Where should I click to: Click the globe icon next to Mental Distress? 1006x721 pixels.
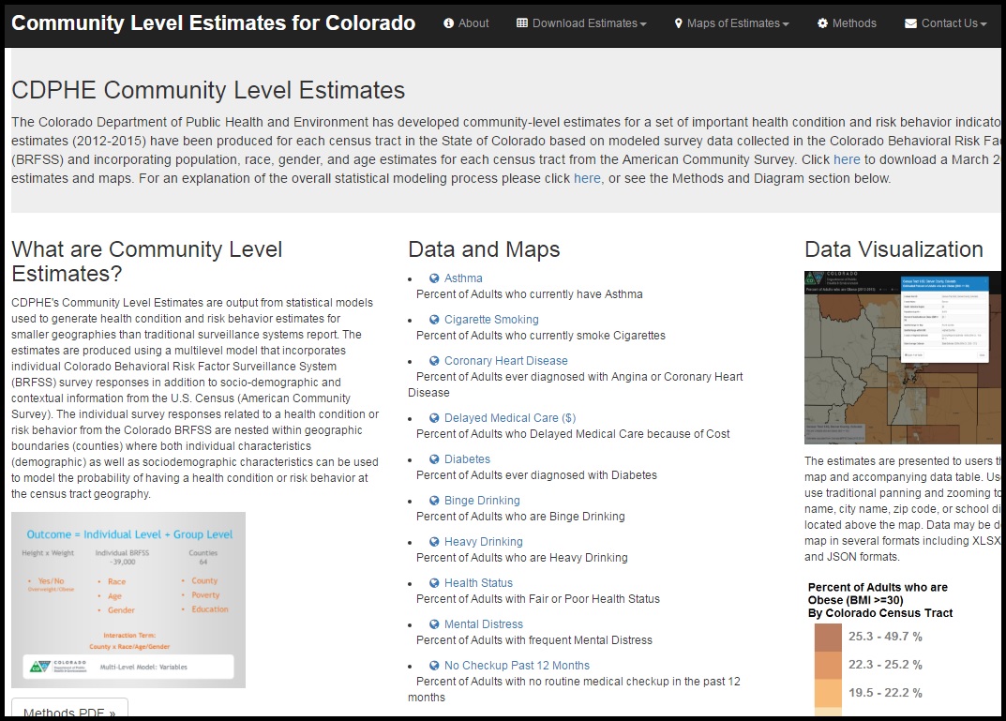[434, 623]
